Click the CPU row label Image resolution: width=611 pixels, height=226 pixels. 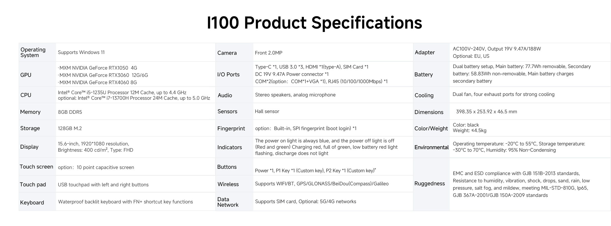(26, 95)
